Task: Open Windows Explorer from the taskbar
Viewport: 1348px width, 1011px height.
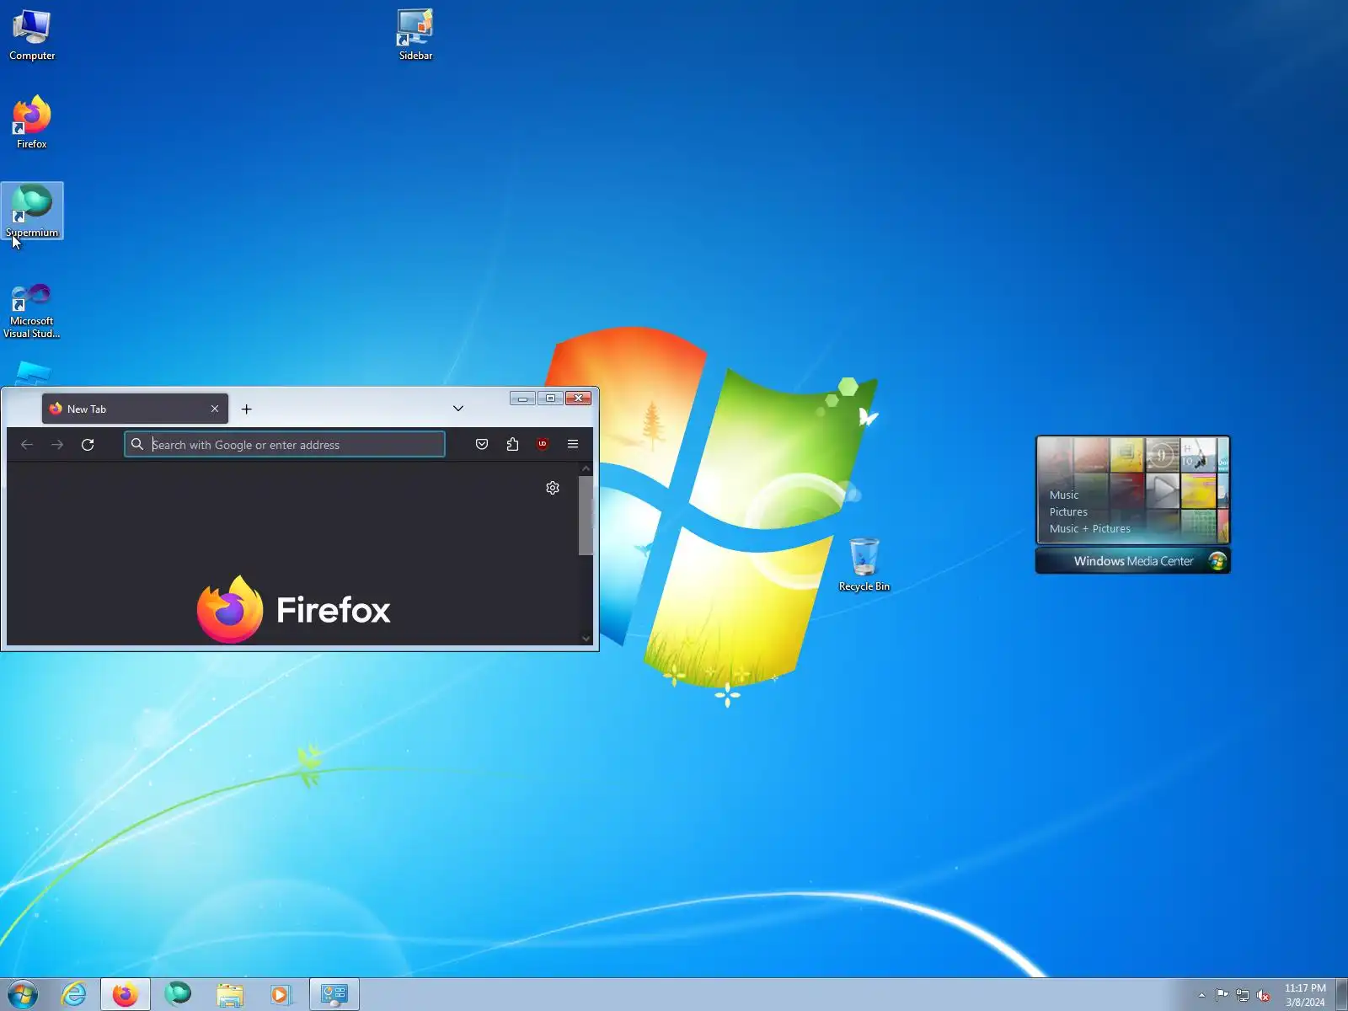Action: (229, 994)
